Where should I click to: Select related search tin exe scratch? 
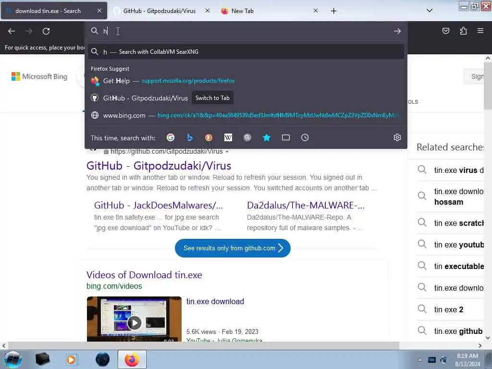click(450, 223)
